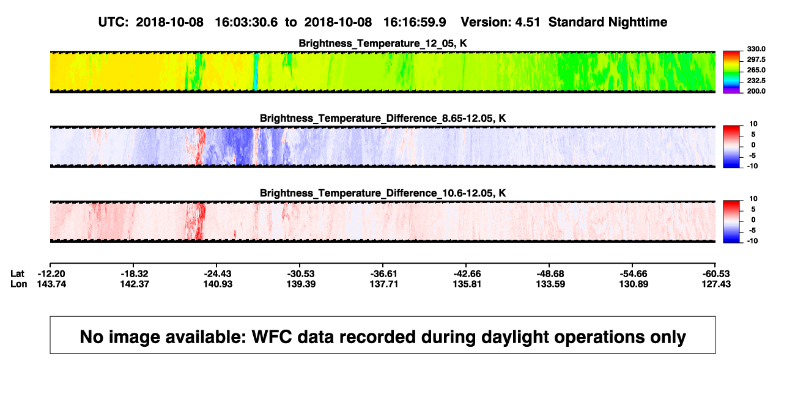Screen dimensions: 795x408
Task: Click longitude tick value 143.74
Action: tap(51, 284)
